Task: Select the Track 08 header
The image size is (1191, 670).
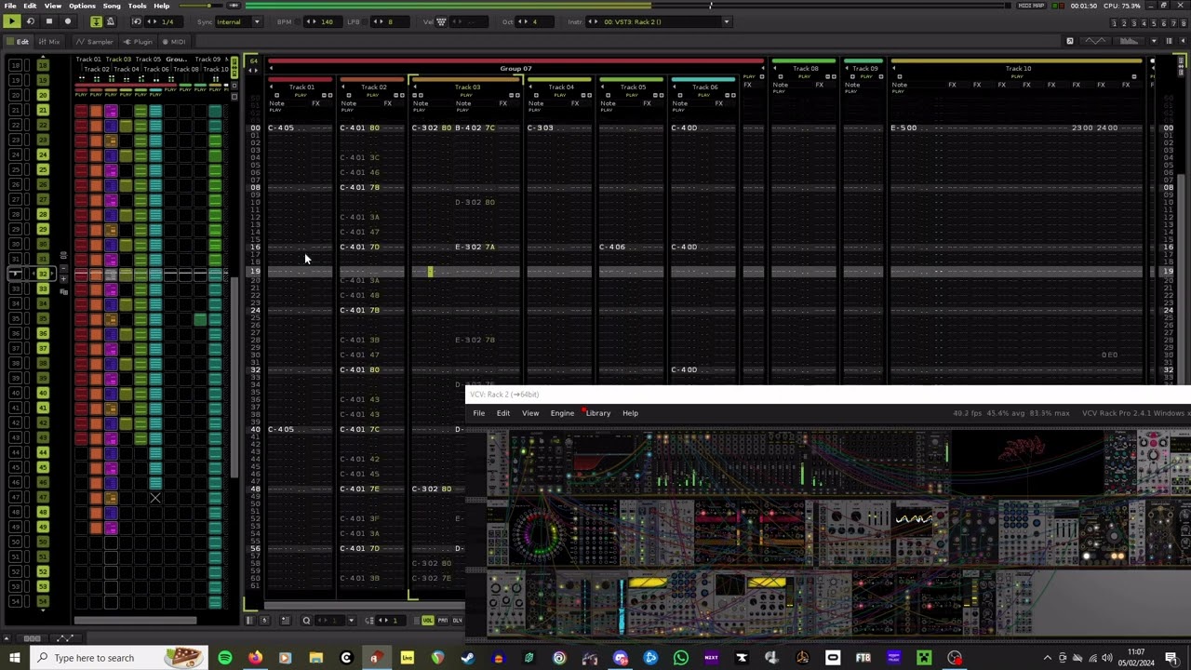Action: [806, 69]
